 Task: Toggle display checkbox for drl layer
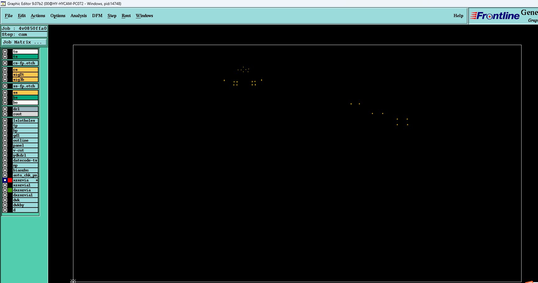point(5,109)
